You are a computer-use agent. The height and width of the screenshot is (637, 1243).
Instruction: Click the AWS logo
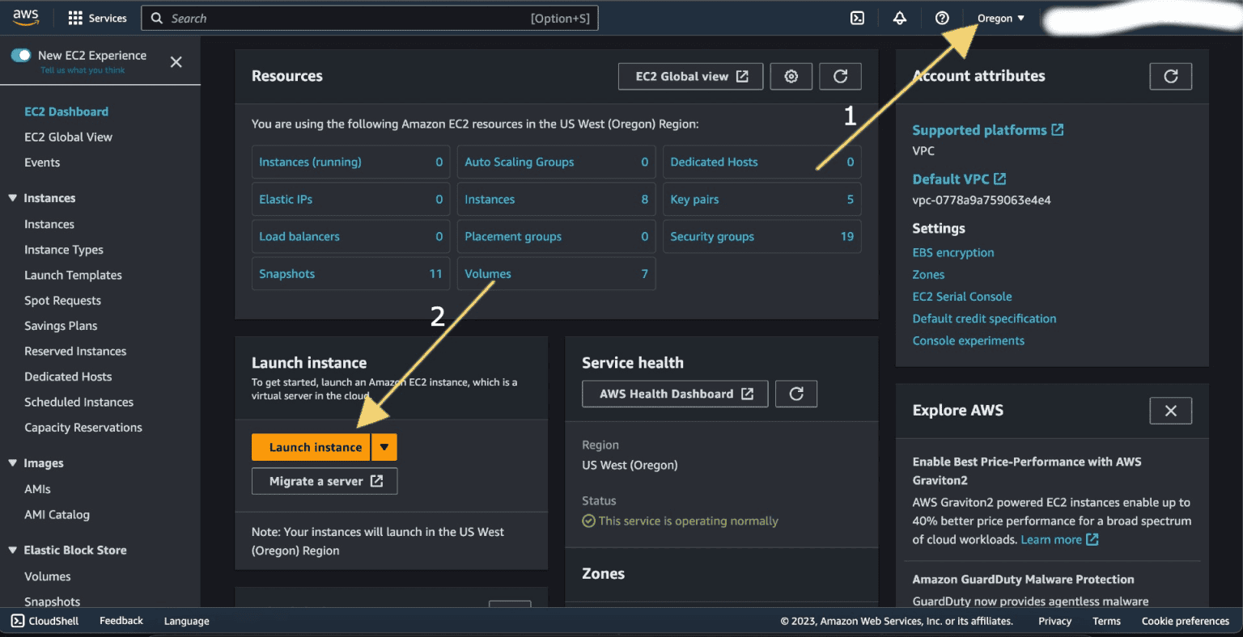click(x=25, y=16)
